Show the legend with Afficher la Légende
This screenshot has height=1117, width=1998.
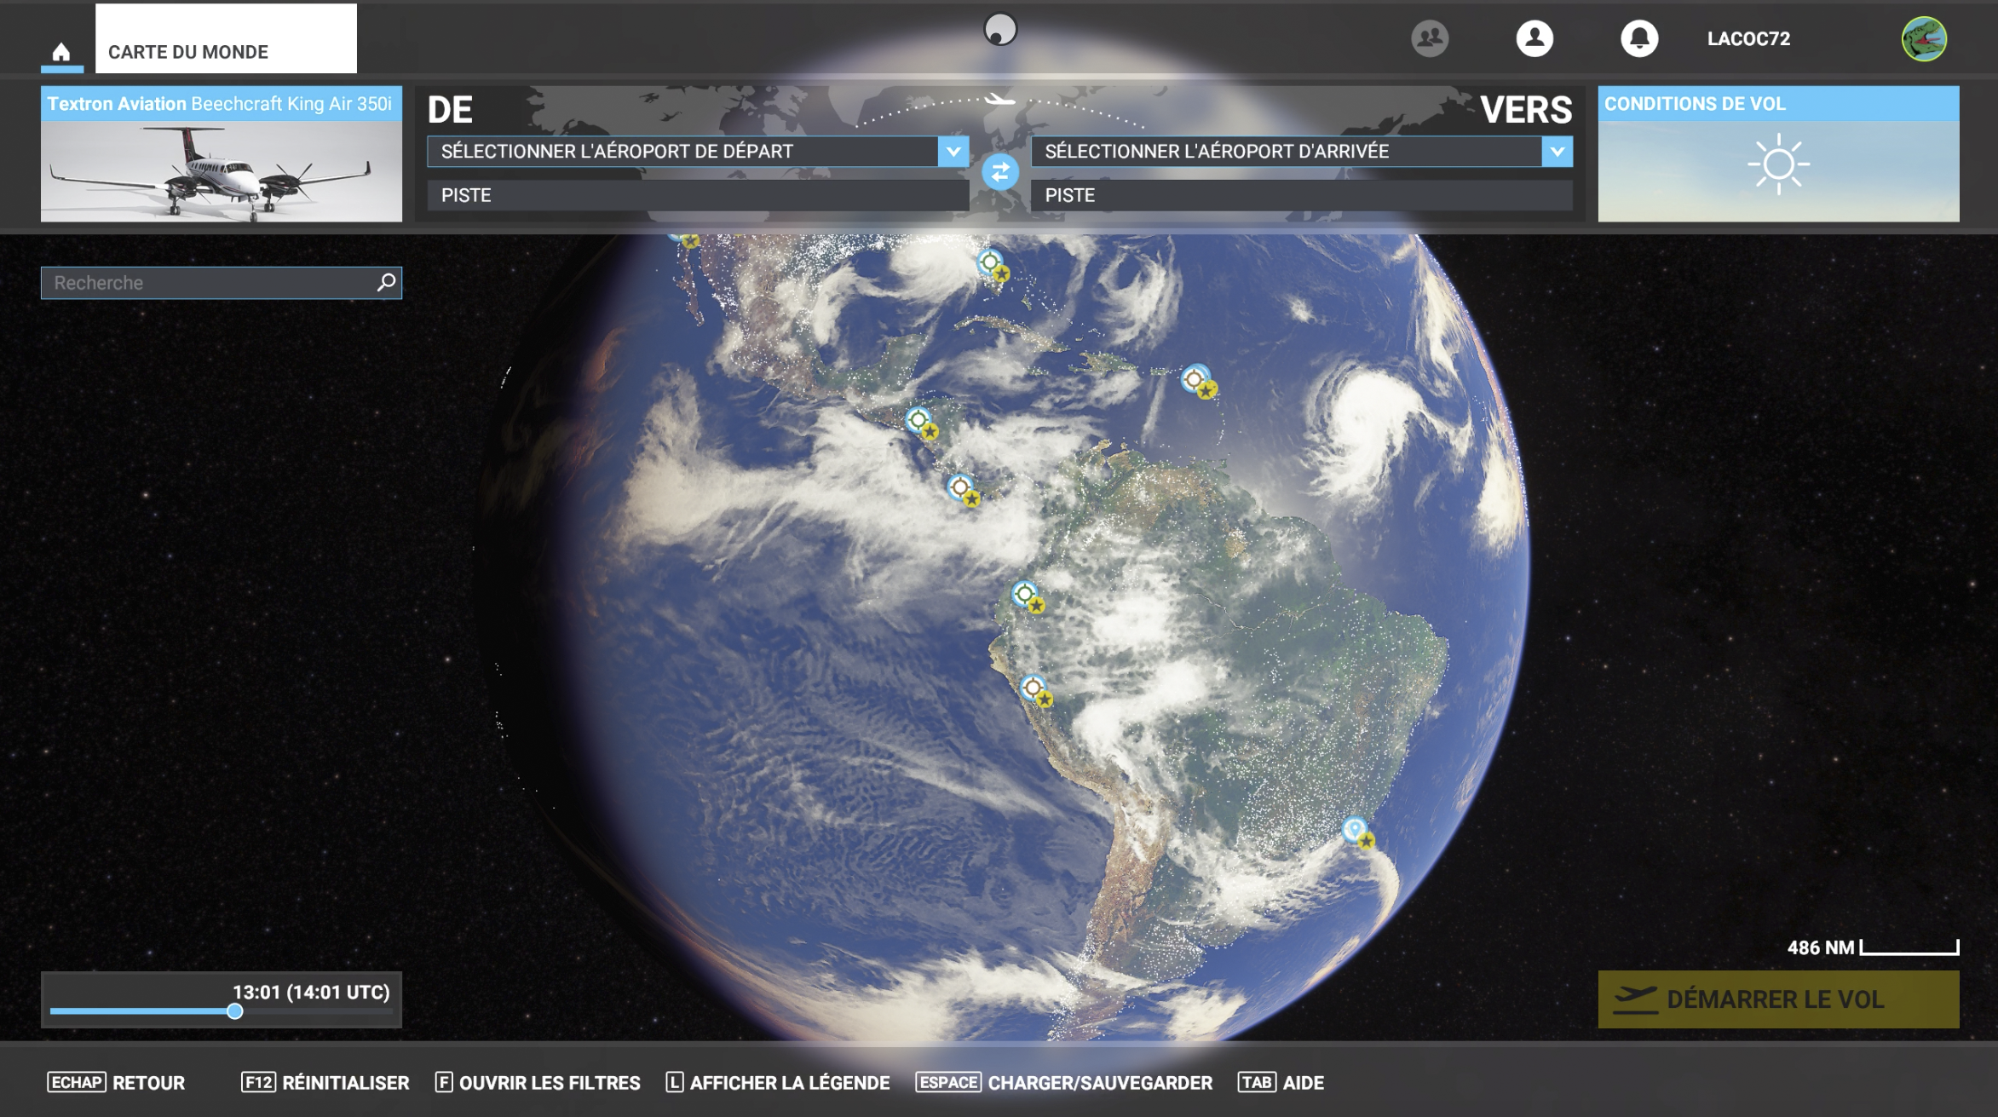pos(778,1083)
